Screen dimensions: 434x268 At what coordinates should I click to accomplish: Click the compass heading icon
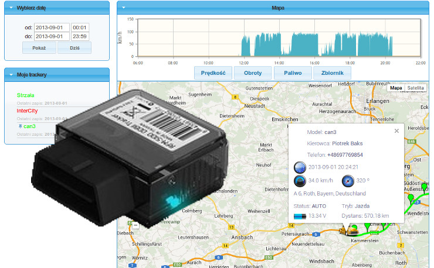coord(348,181)
